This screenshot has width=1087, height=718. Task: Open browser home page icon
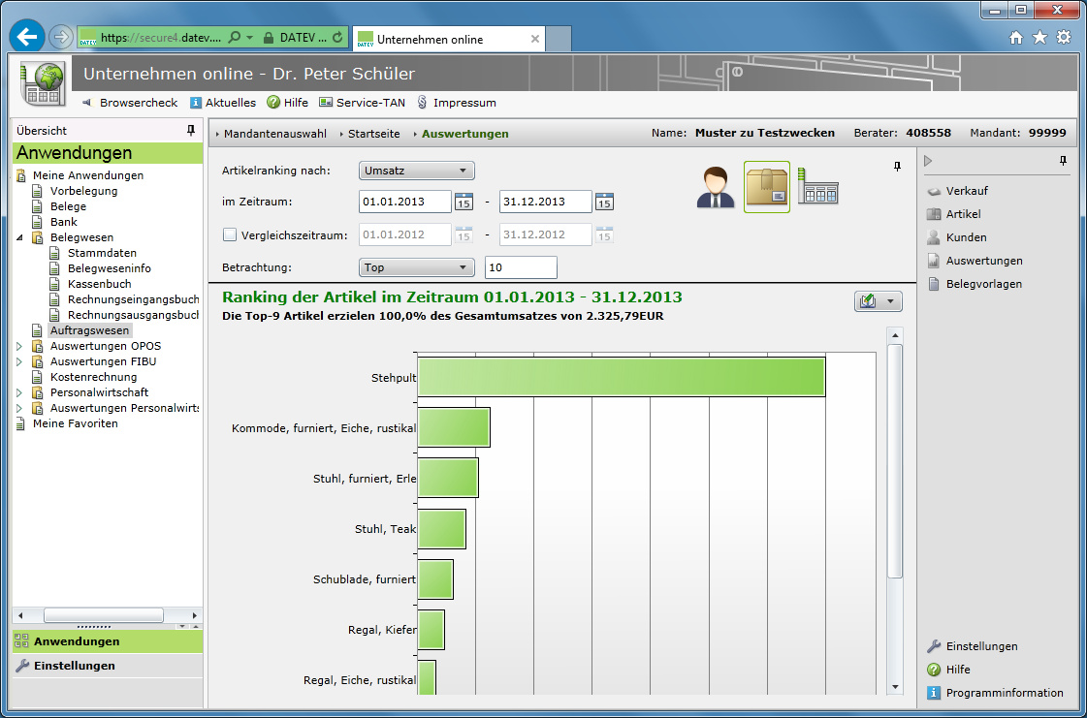click(1015, 38)
